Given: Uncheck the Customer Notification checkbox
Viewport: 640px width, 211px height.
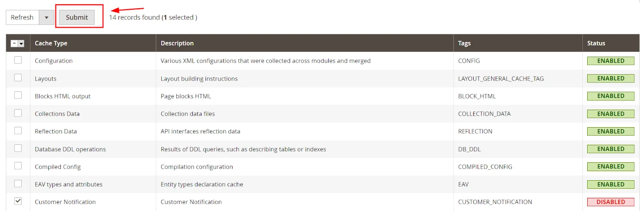Looking at the screenshot, I should (18, 201).
